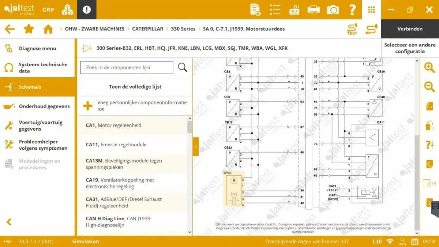Click the component search field
Screen dimensions: 439x247
pos(126,67)
